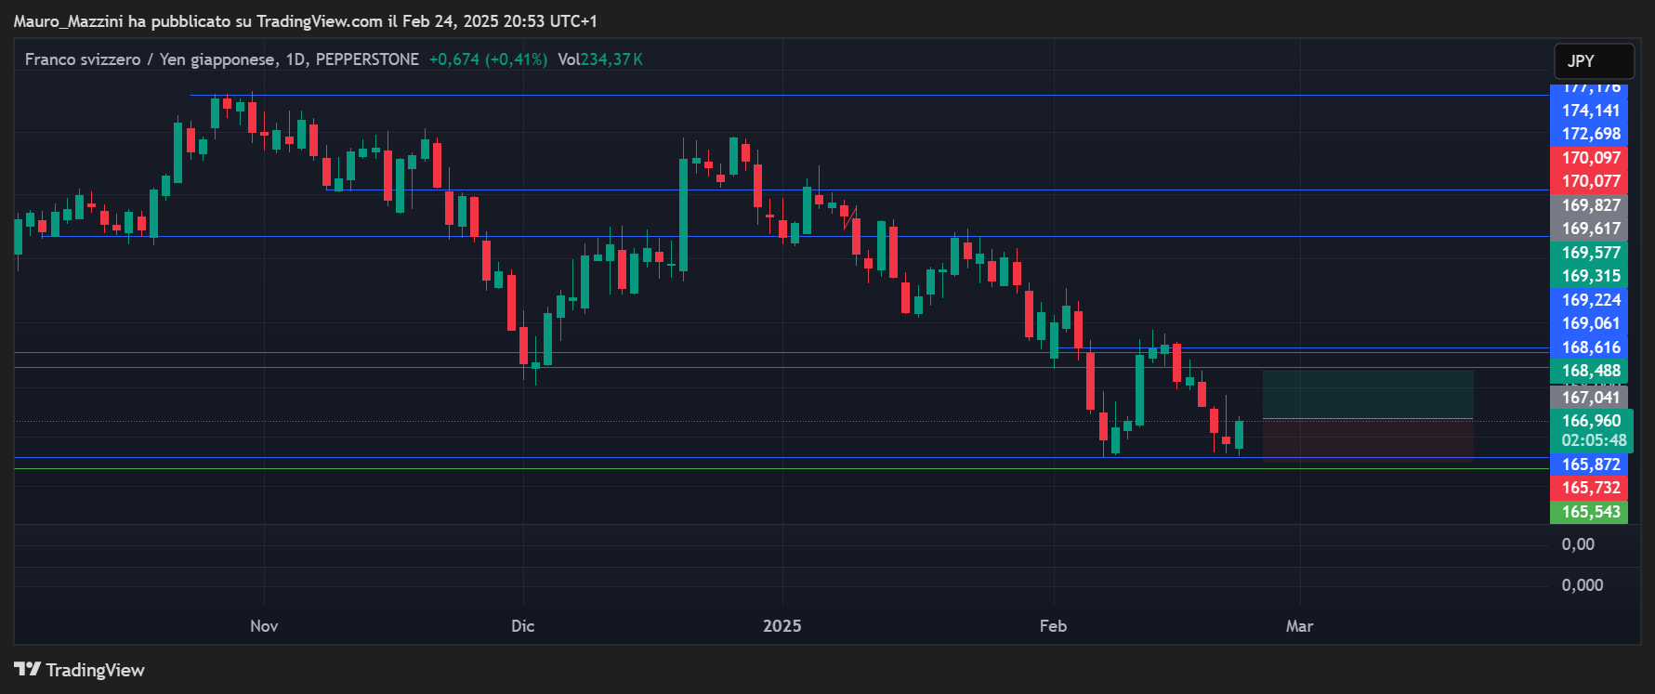Image resolution: width=1655 pixels, height=694 pixels.
Task: Click the TradingView logo icon at bottom
Action: [x=27, y=669]
